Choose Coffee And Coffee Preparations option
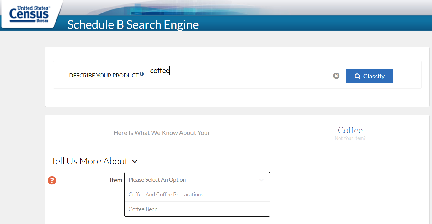 click(x=197, y=195)
